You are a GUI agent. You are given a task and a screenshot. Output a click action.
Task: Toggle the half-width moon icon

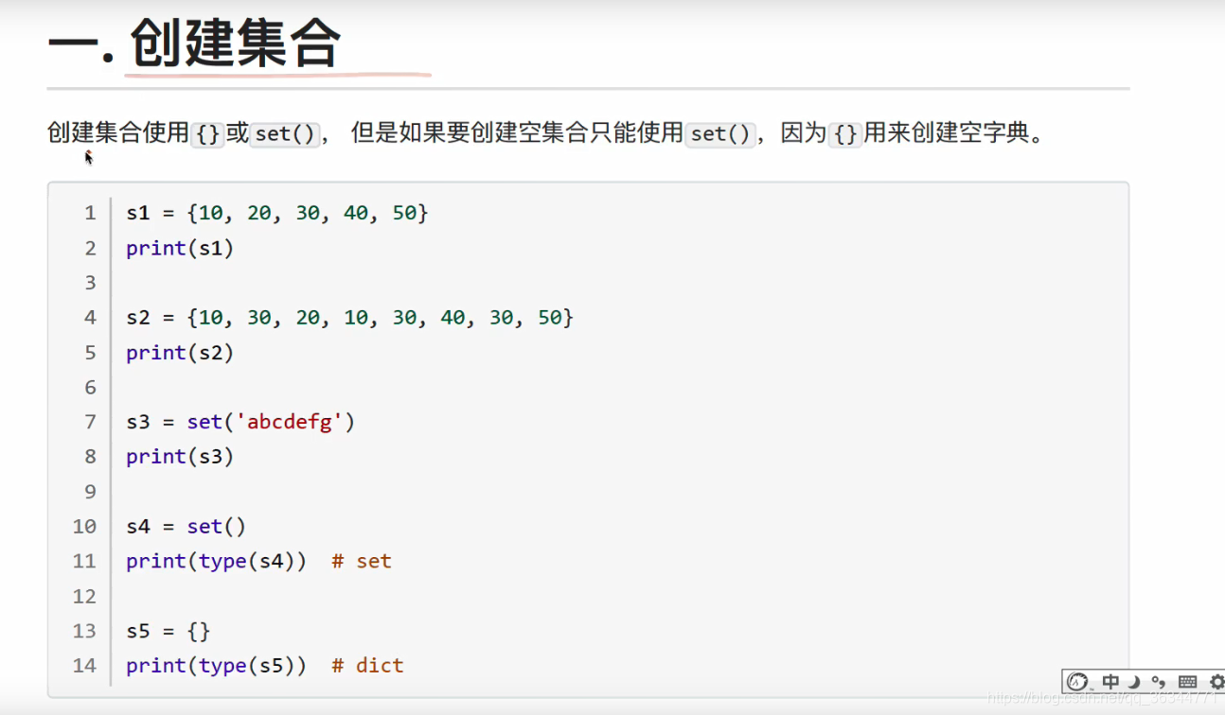pos(1134,683)
